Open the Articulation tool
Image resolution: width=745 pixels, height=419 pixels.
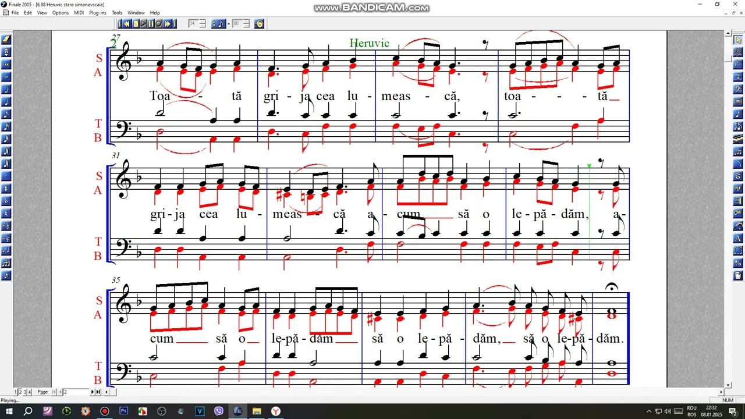pos(738,176)
